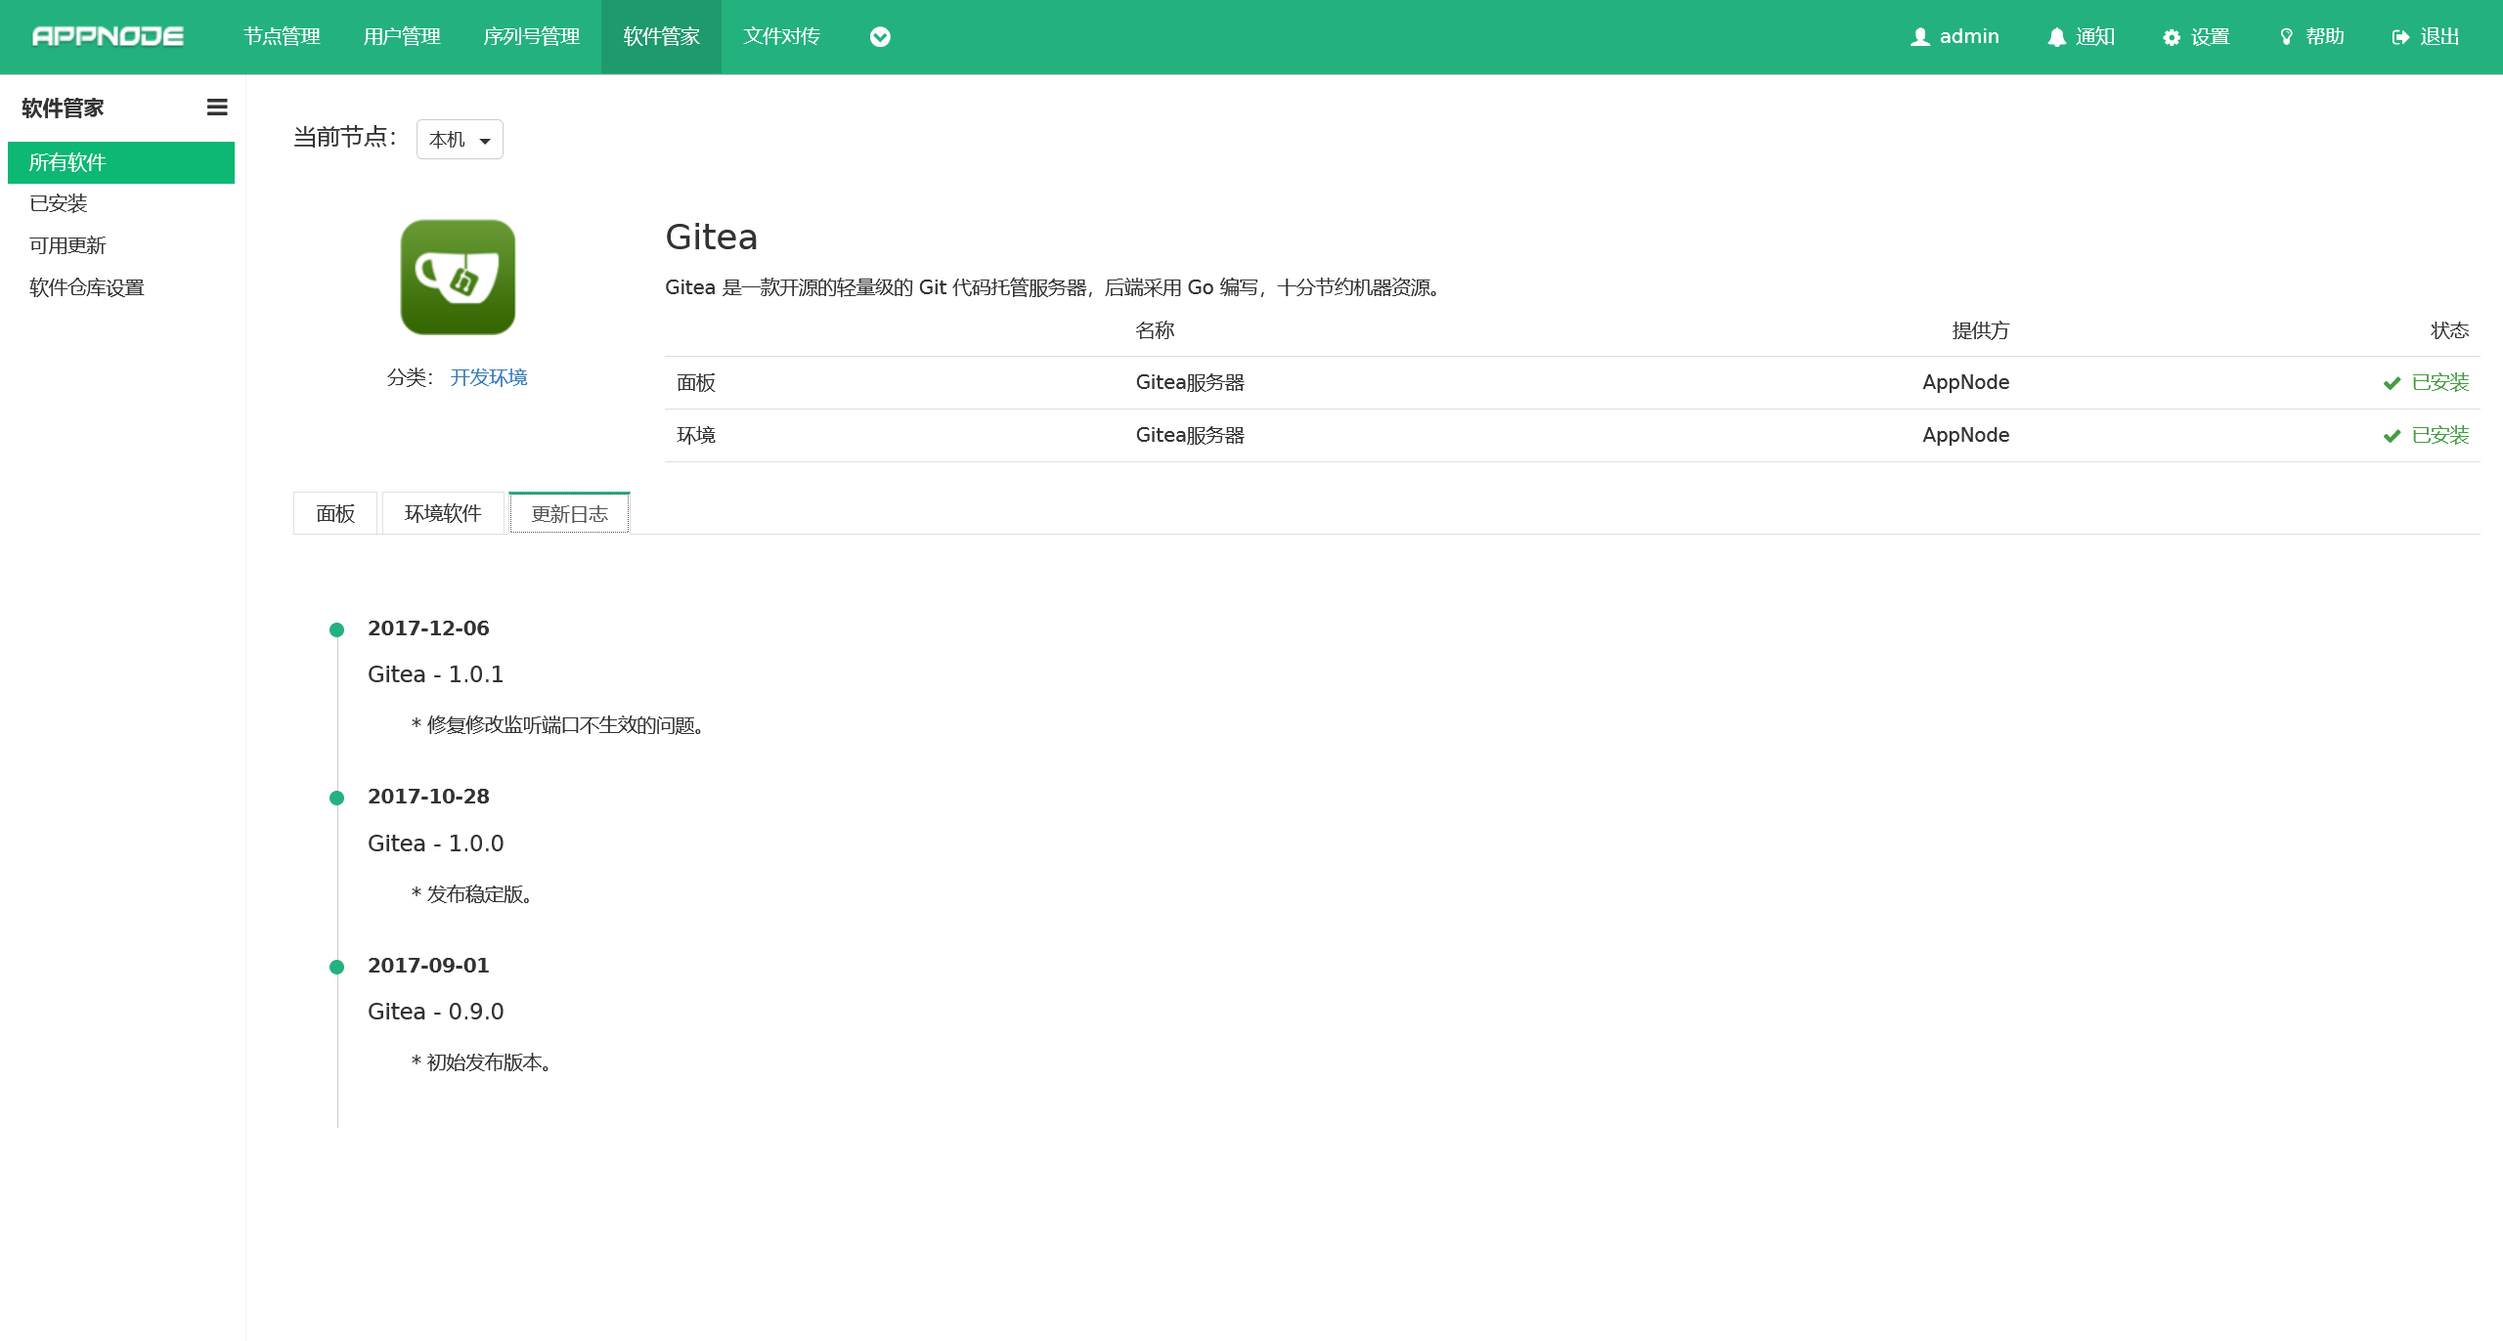The height and width of the screenshot is (1341, 2503).
Task: Open 用户管理 in top navigation
Action: point(402,36)
